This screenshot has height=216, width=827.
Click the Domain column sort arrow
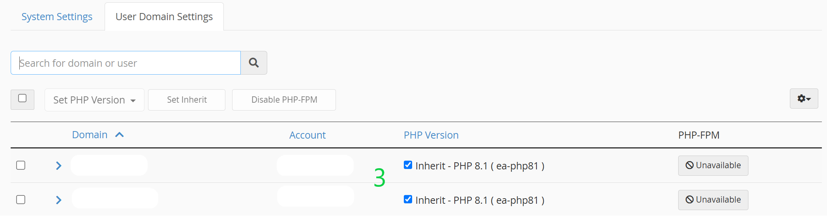pos(120,135)
